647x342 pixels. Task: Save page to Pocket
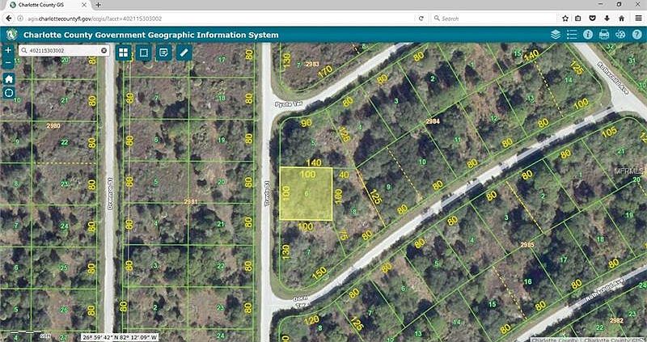[593, 19]
